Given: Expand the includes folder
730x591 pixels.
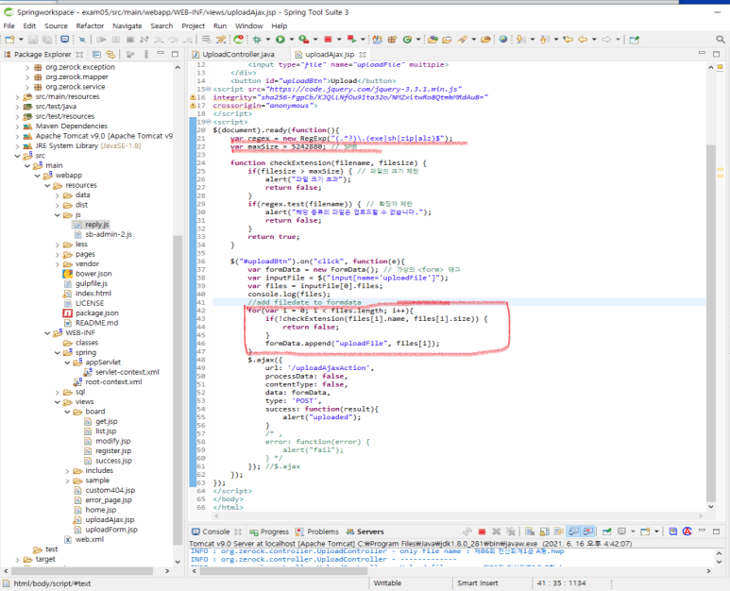Looking at the screenshot, I should (67, 471).
